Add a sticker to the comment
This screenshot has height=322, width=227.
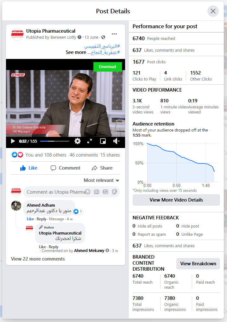(114, 192)
